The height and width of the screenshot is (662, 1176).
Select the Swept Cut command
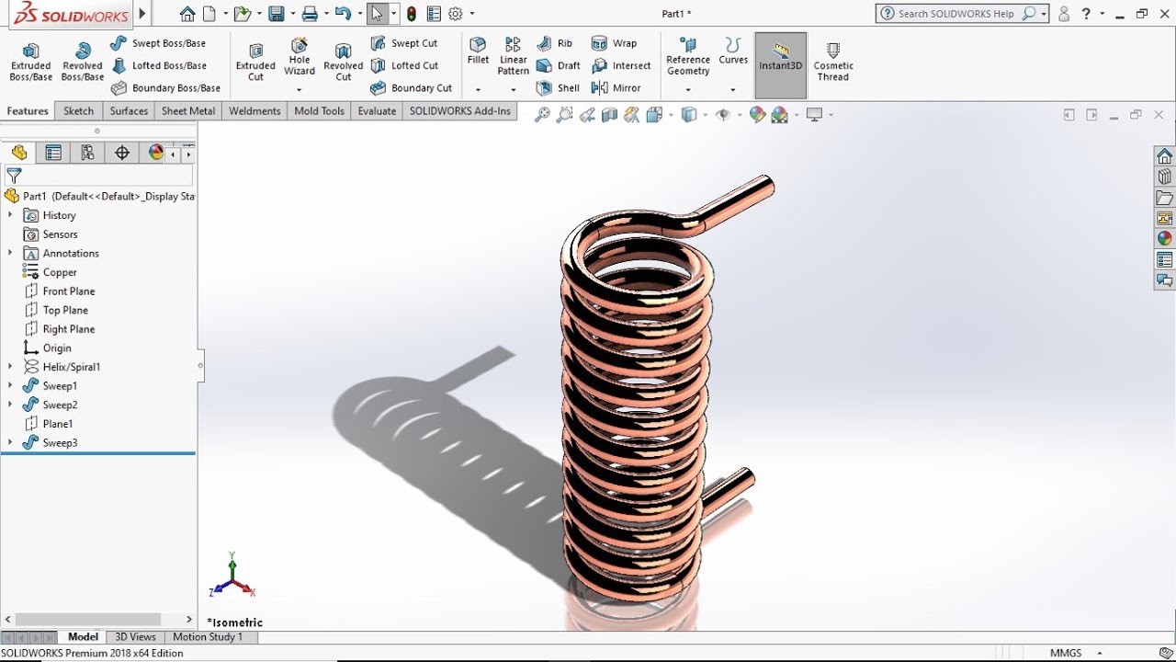404,43
